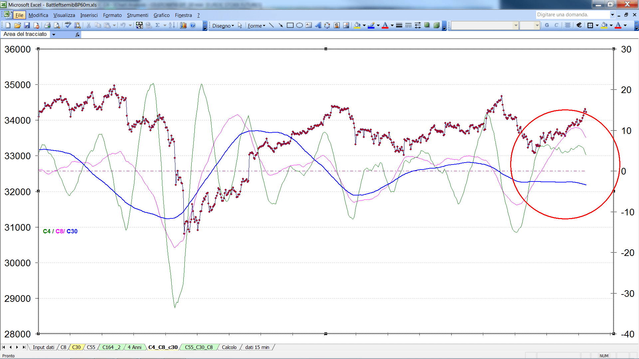Viewport: 639px width, 359px height.
Task: Open the font size combo box
Action: click(530, 25)
